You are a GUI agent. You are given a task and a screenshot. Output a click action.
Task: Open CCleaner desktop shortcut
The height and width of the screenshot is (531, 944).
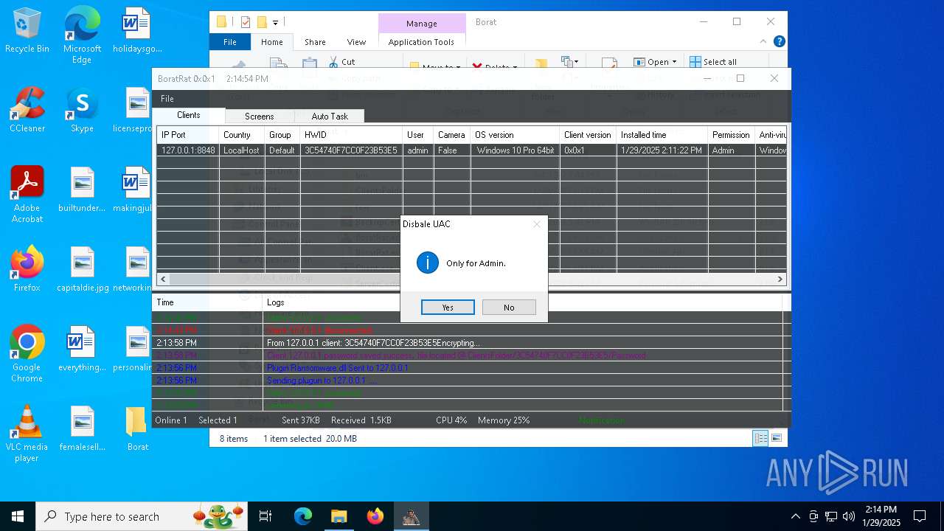27,111
